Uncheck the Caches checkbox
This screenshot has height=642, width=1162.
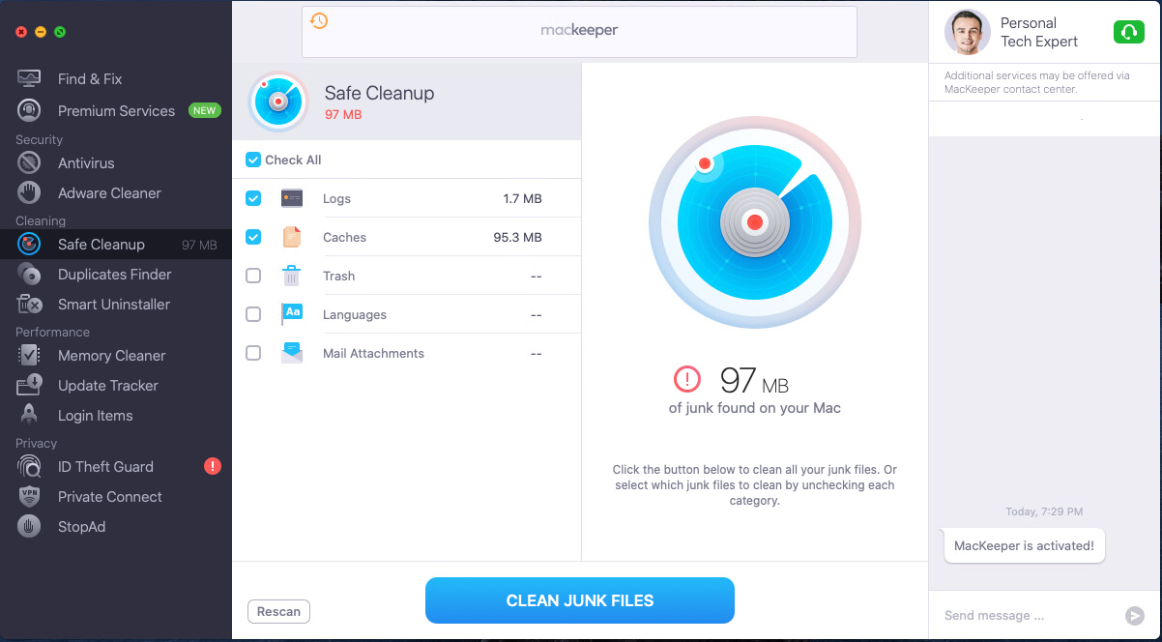(253, 237)
